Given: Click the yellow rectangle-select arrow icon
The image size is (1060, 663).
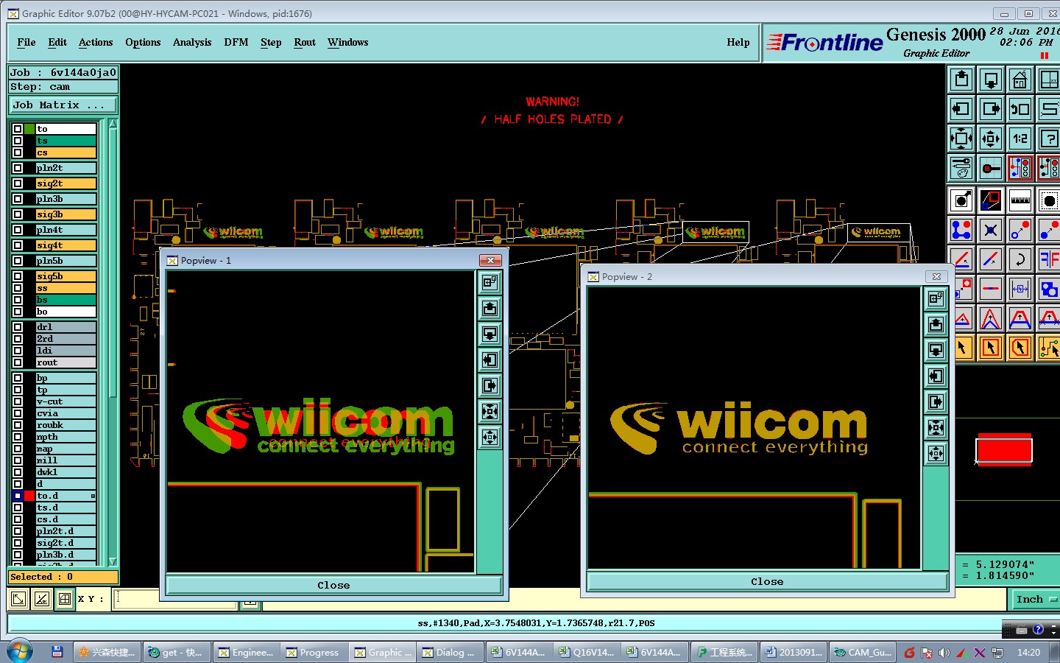Looking at the screenshot, I should pyautogui.click(x=991, y=348).
